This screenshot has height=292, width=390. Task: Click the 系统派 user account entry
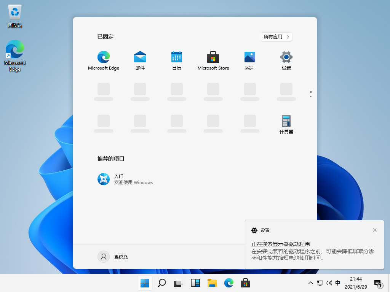[x=114, y=256]
